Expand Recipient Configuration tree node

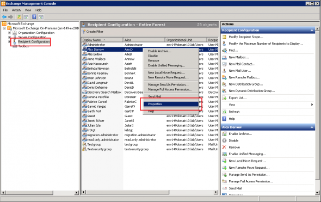[x=9, y=41]
